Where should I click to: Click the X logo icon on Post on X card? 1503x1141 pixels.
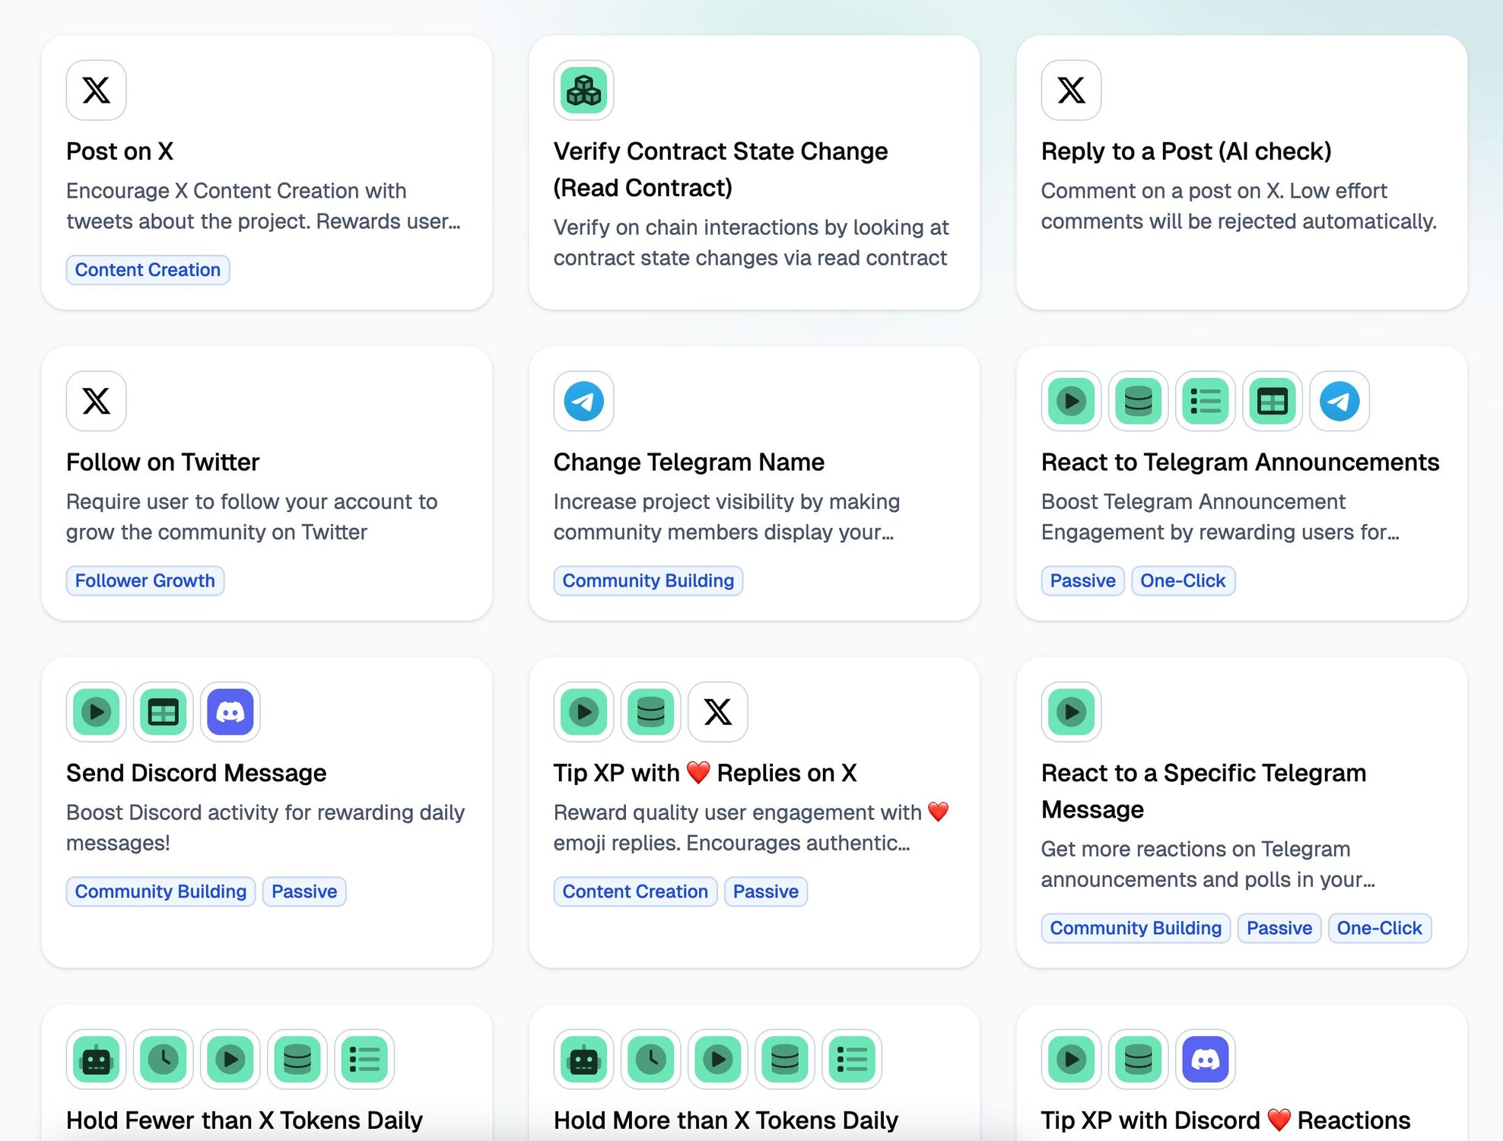click(x=96, y=90)
